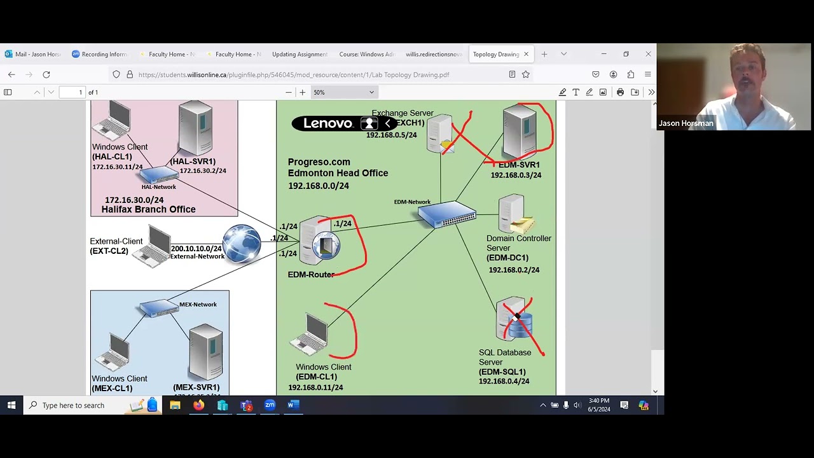Open the 50% zoom level dropdown
Image resolution: width=814 pixels, height=458 pixels.
click(x=343, y=92)
